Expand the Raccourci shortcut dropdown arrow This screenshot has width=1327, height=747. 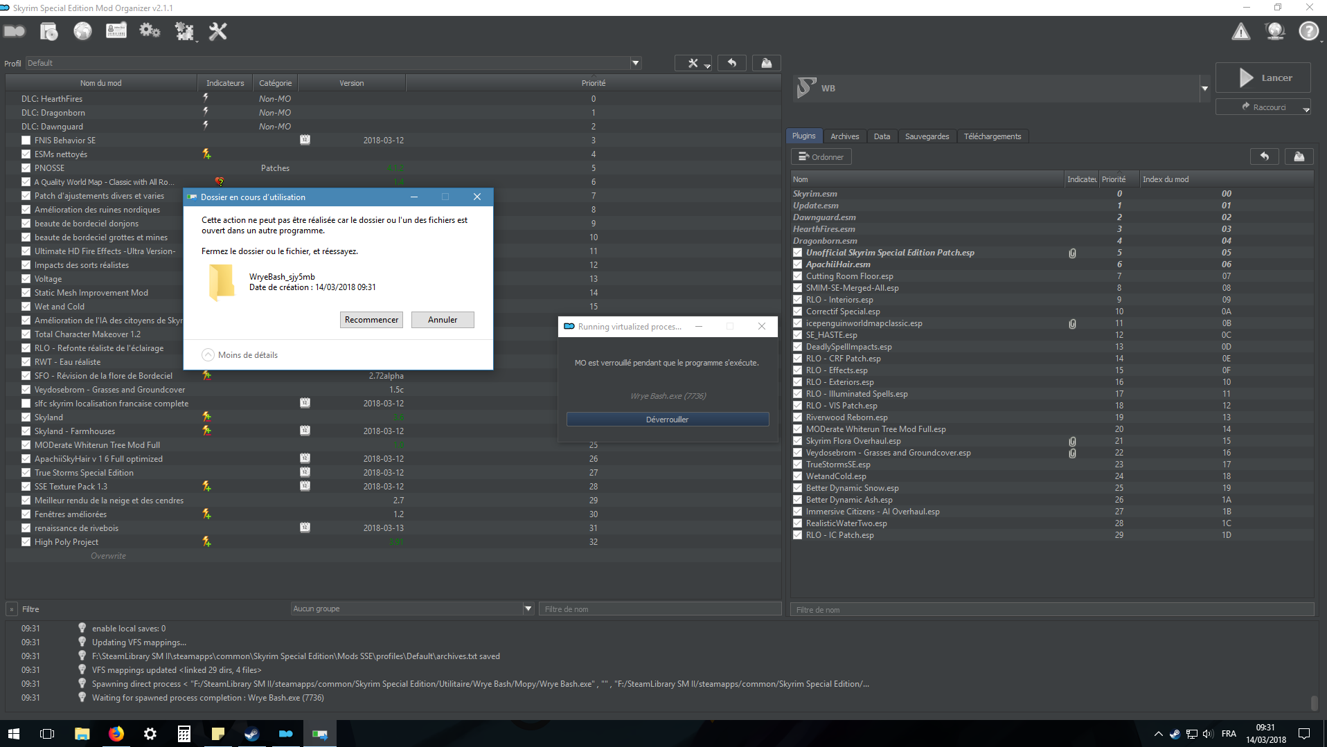(x=1306, y=109)
